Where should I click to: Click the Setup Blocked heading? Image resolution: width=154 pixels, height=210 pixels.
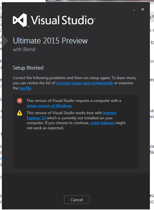click(x=28, y=68)
